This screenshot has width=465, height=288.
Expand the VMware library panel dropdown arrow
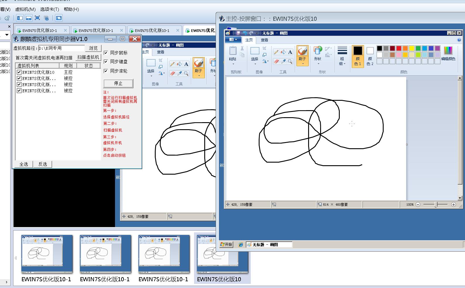click(x=7, y=35)
